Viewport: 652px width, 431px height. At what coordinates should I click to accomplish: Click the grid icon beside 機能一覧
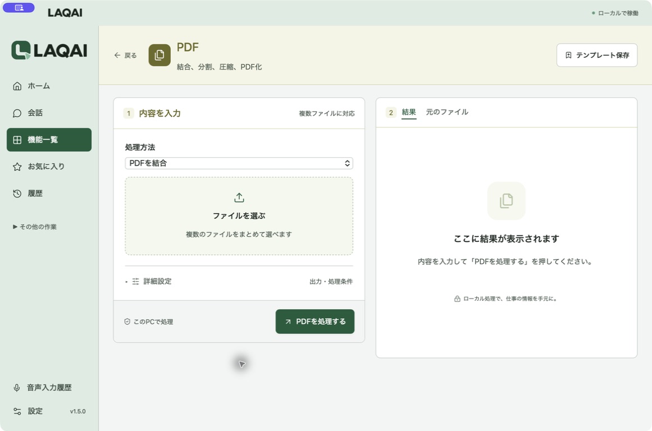tap(17, 140)
